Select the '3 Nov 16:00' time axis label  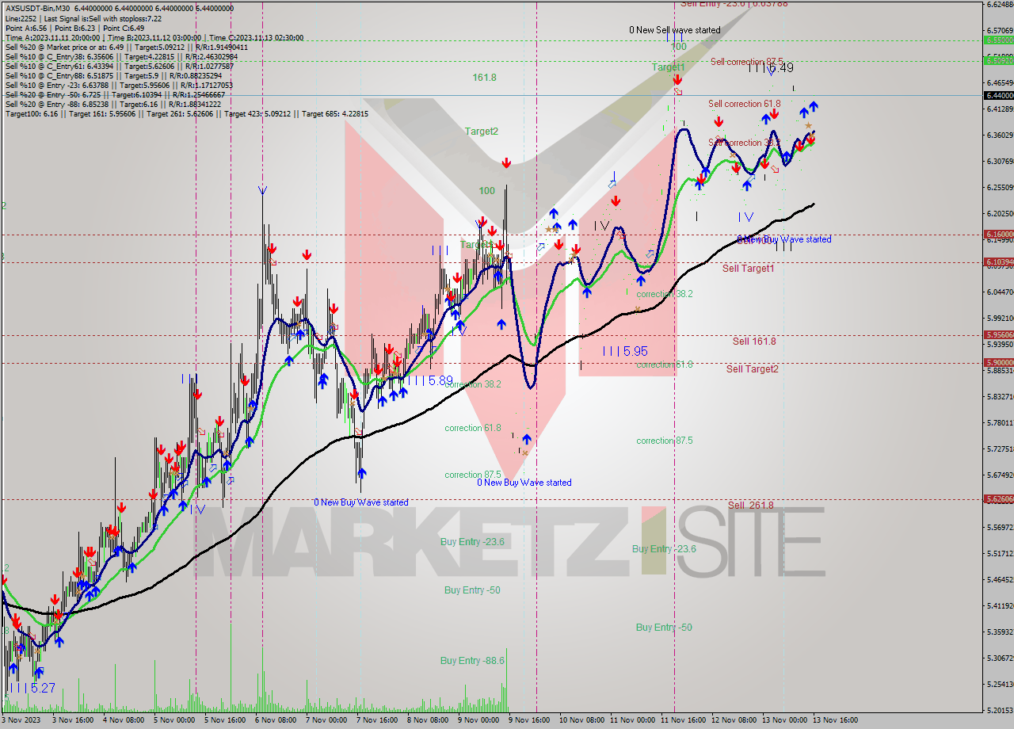tap(74, 720)
